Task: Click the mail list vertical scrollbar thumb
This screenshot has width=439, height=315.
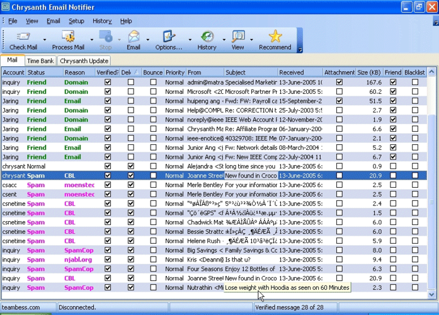Action: (431, 202)
